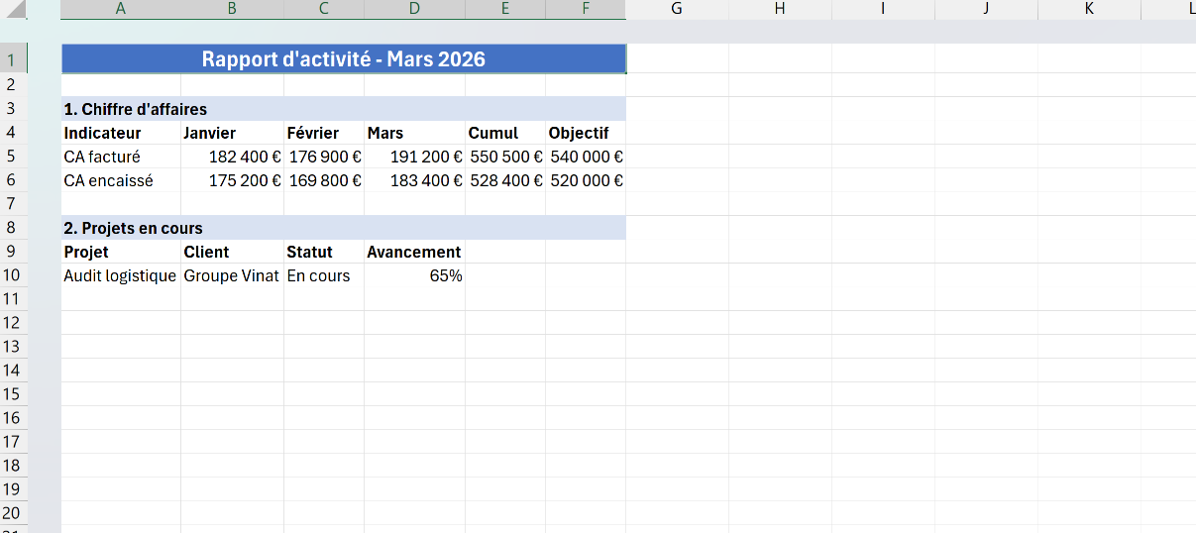Select the cell with 191 200 €
This screenshot has height=533, width=1196.
[x=415, y=157]
